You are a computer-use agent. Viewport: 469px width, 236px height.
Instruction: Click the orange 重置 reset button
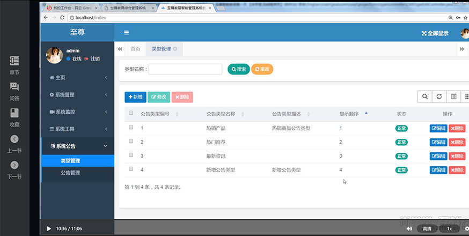click(262, 69)
